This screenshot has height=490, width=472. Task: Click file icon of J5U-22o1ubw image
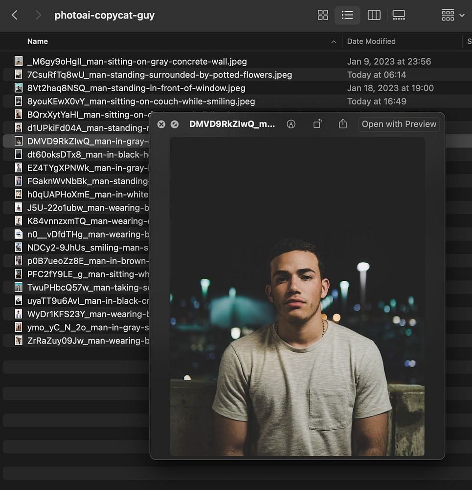pyautogui.click(x=19, y=207)
